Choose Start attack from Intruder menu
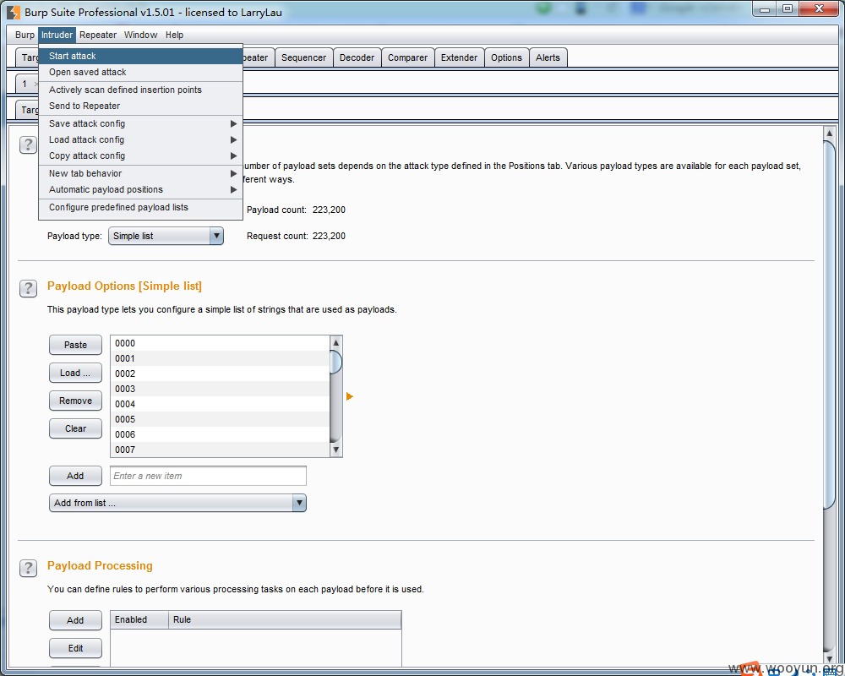845x676 pixels. point(140,56)
